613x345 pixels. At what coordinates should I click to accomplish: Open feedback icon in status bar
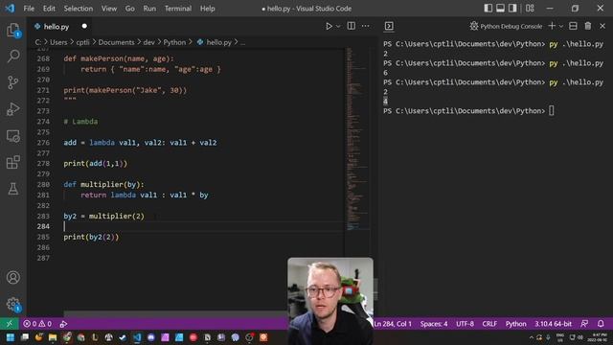tap(584, 324)
